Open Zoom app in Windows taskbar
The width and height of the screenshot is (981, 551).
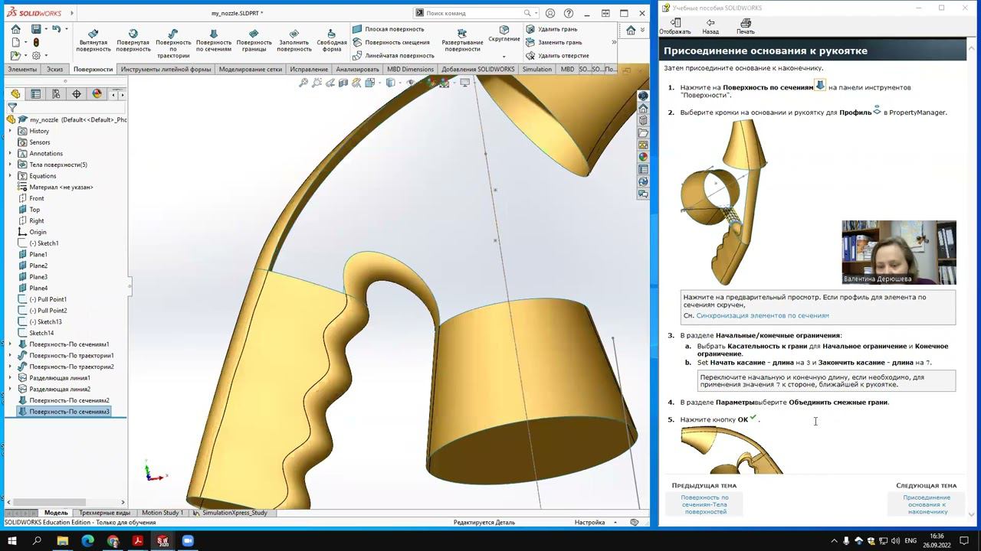pyautogui.click(x=188, y=541)
